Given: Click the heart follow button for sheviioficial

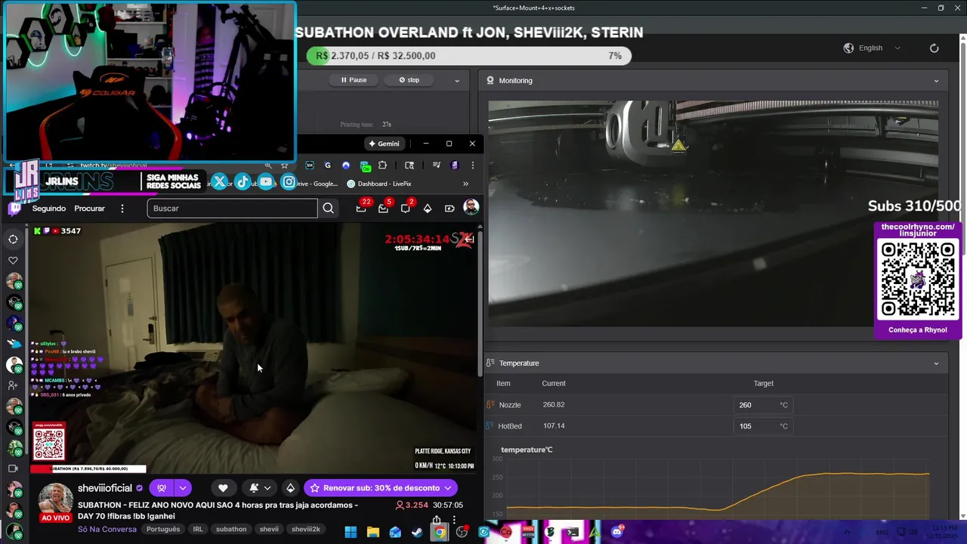Looking at the screenshot, I should click(222, 488).
